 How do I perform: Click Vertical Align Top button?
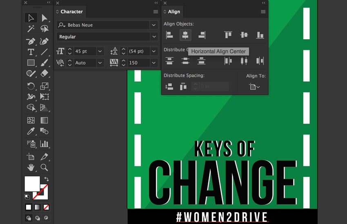click(x=228, y=35)
